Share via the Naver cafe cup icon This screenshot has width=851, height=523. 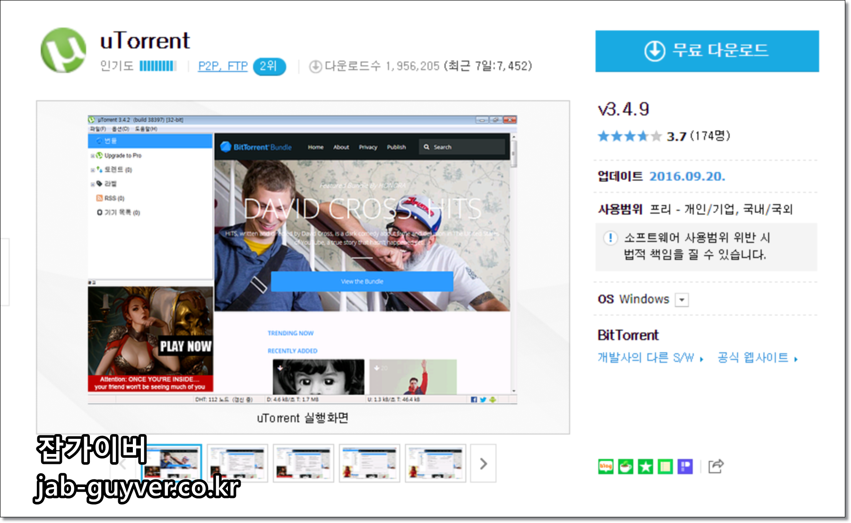625,467
